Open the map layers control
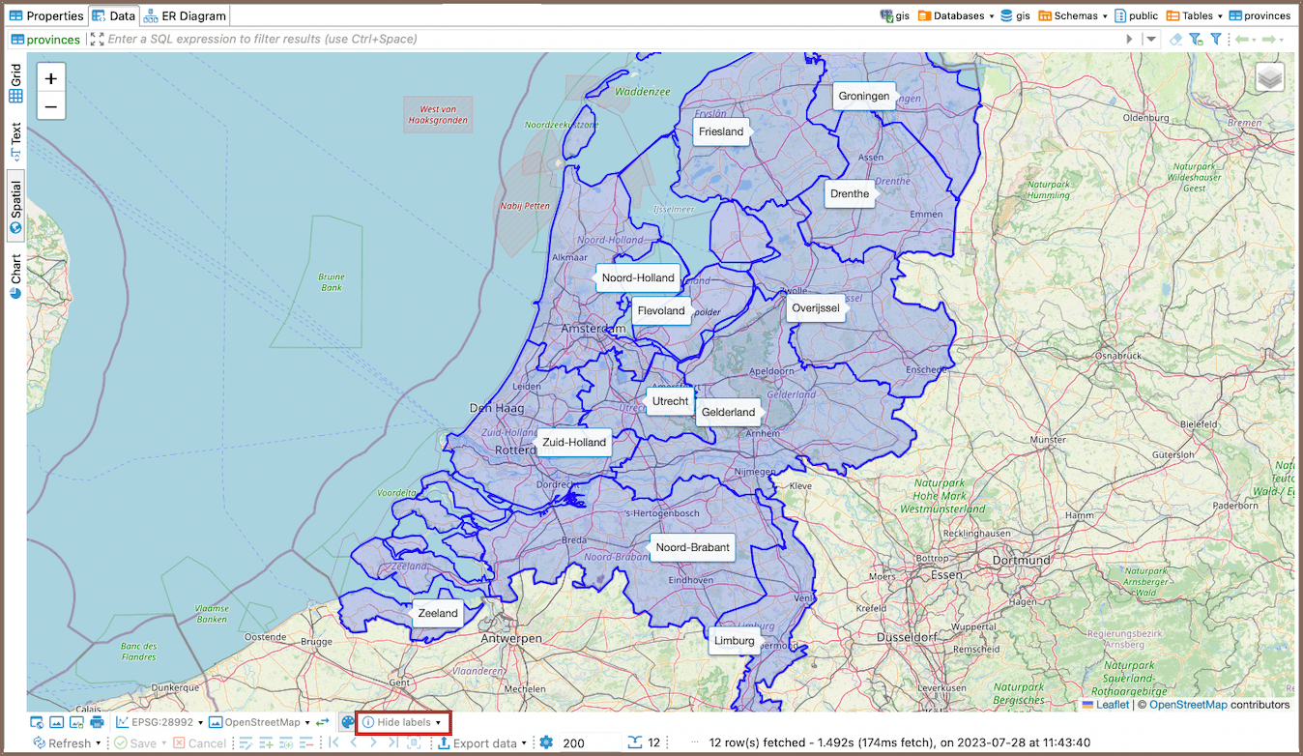The height and width of the screenshot is (756, 1303). coord(1269,77)
